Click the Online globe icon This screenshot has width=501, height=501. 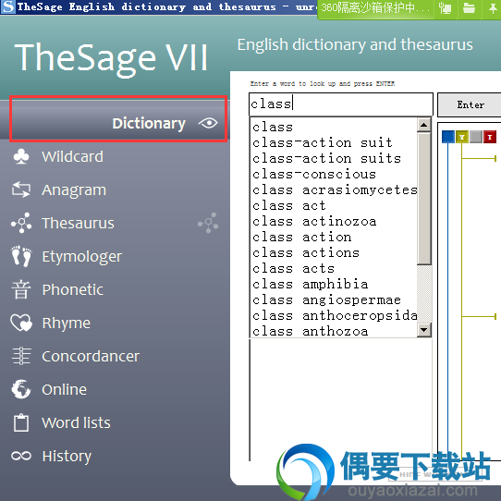(21, 389)
